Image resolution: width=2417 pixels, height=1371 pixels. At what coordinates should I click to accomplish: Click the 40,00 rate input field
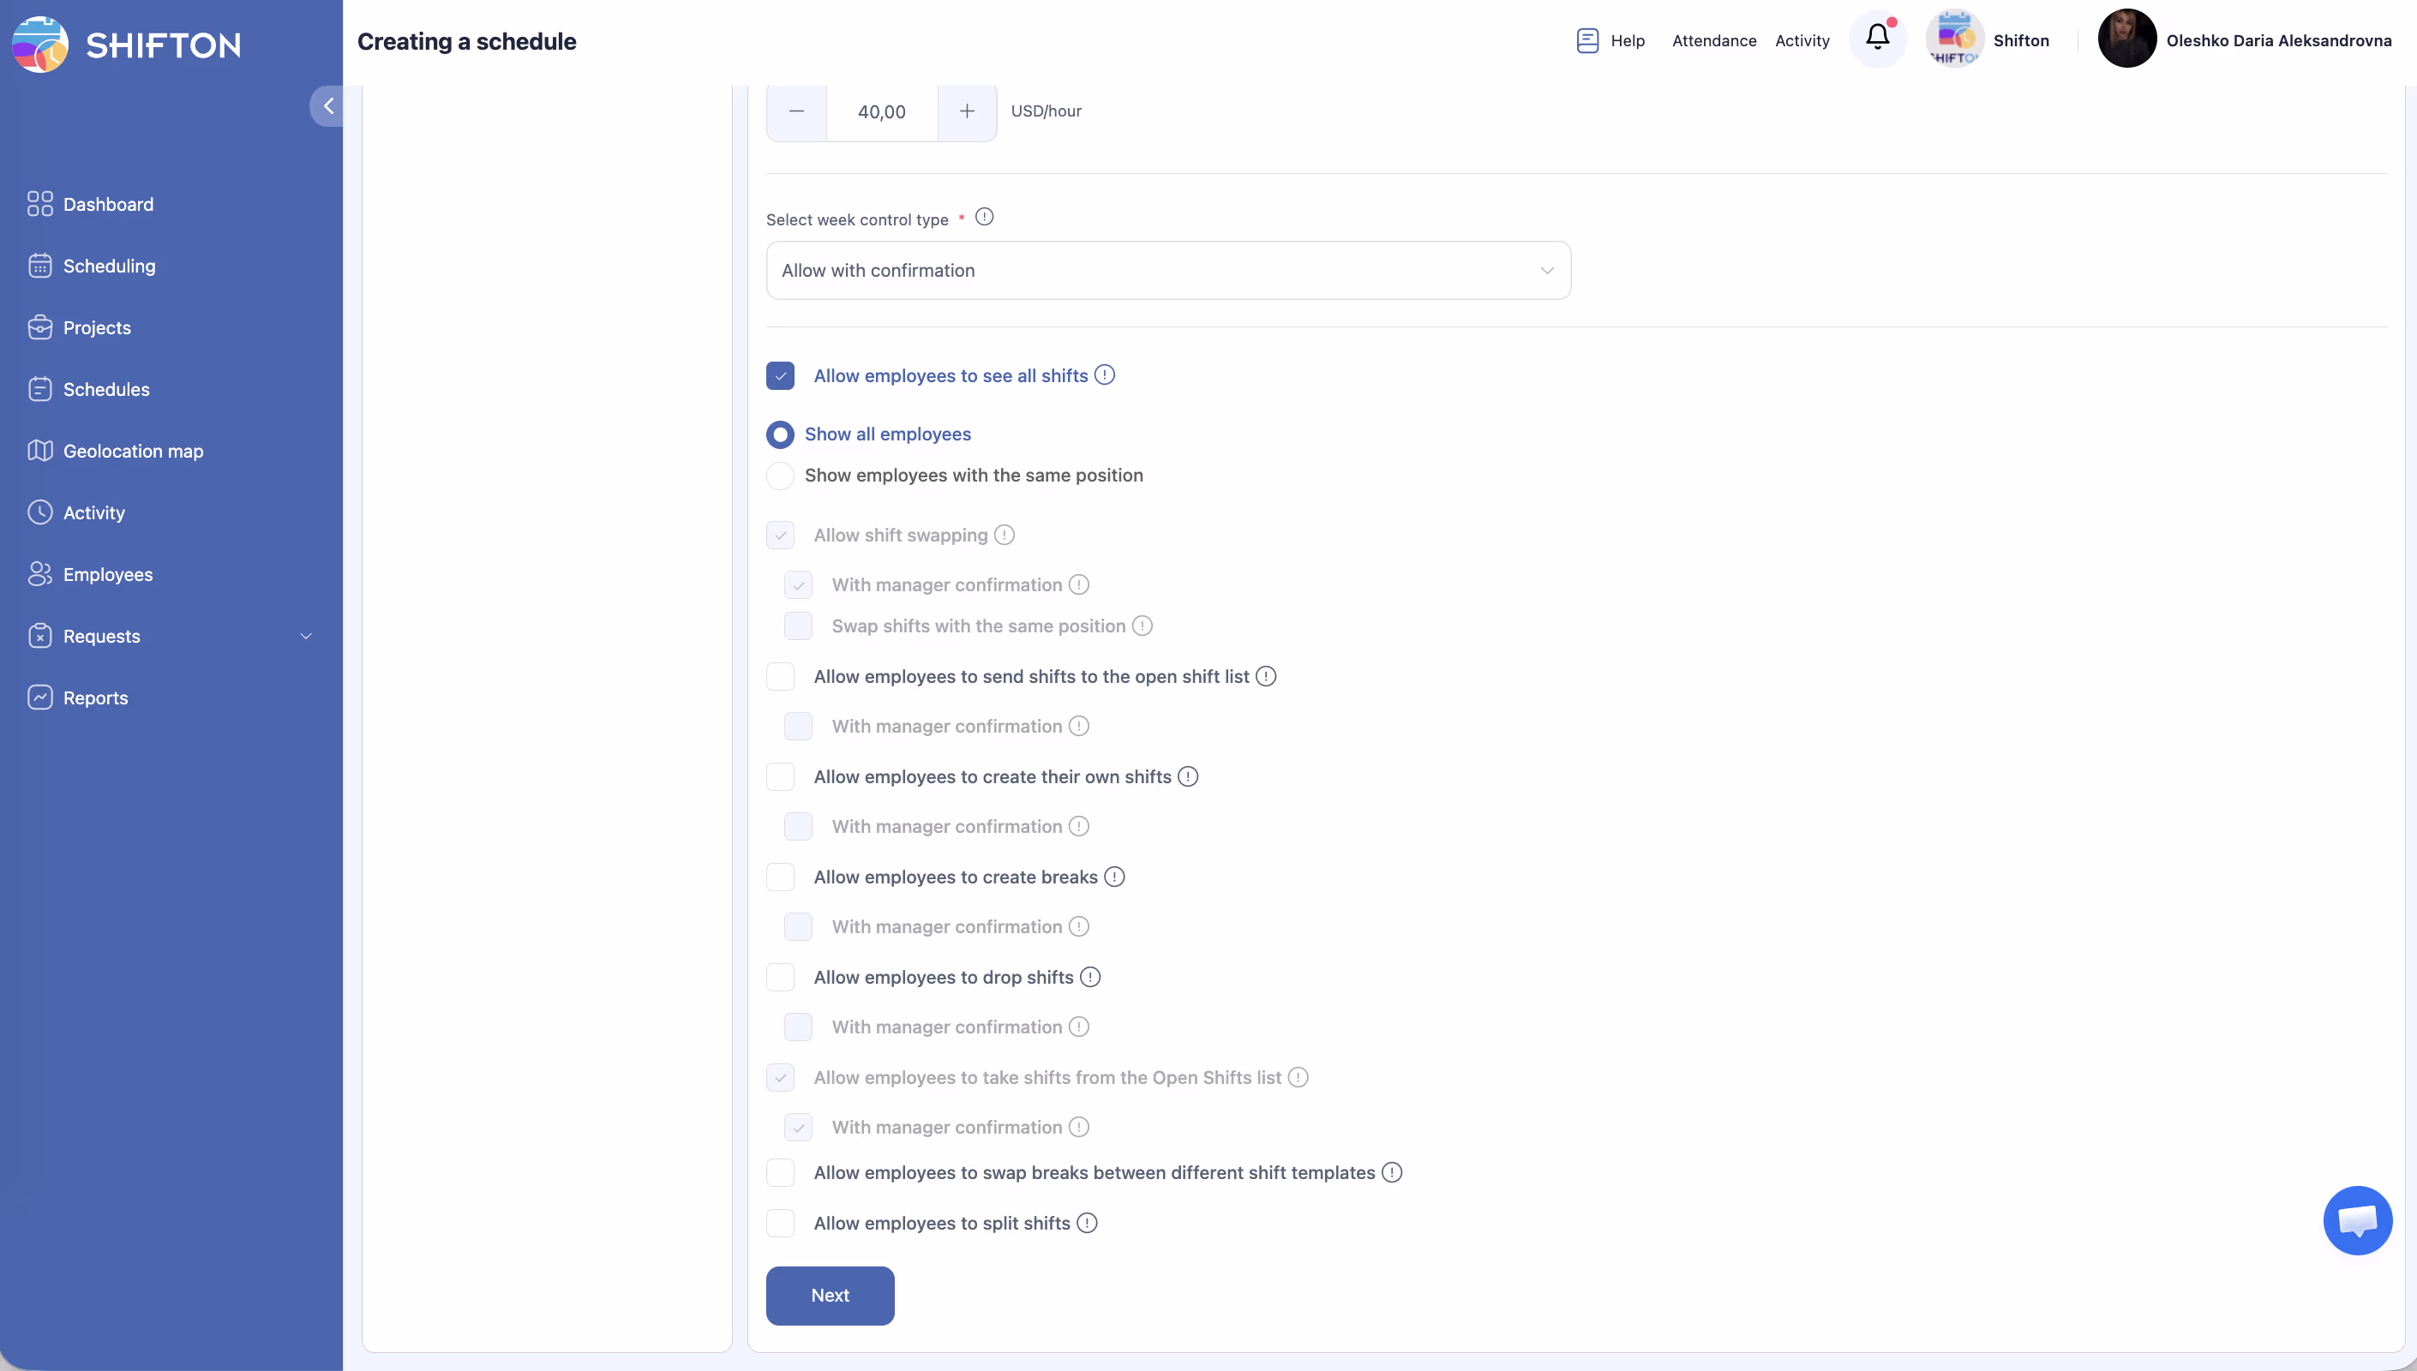click(881, 112)
